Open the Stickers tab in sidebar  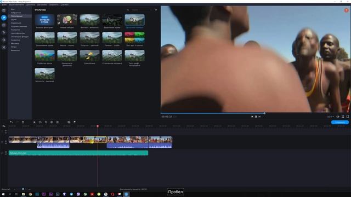click(4, 40)
